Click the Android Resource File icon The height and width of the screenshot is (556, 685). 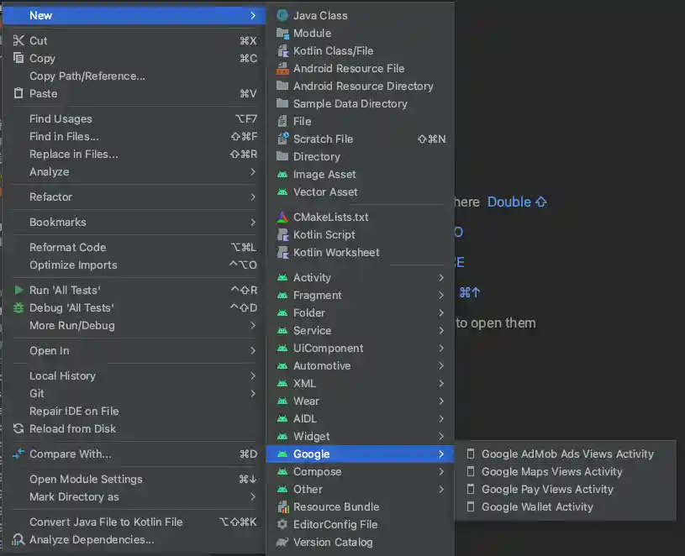282,68
